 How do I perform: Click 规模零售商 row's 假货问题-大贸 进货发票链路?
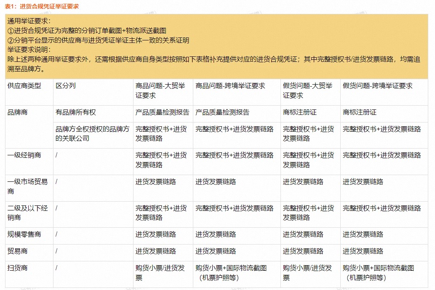coord(303,234)
